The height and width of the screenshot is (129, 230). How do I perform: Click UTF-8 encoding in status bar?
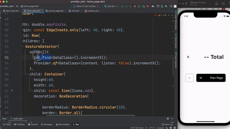152,128
